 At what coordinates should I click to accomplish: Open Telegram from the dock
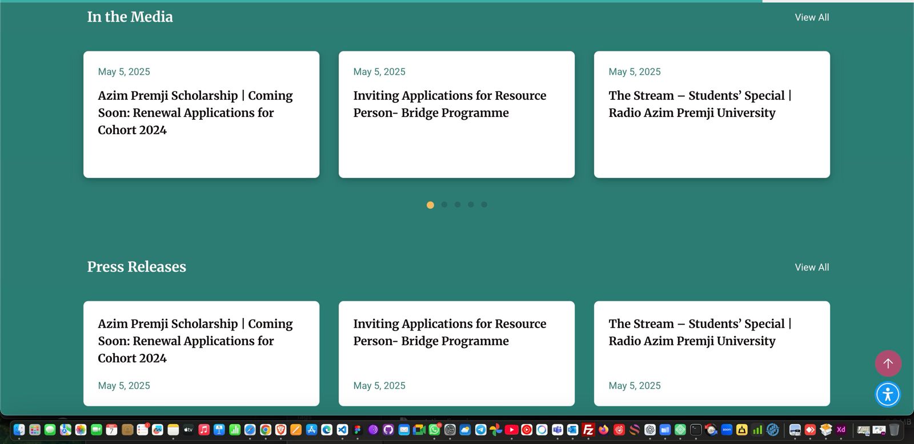tap(480, 430)
